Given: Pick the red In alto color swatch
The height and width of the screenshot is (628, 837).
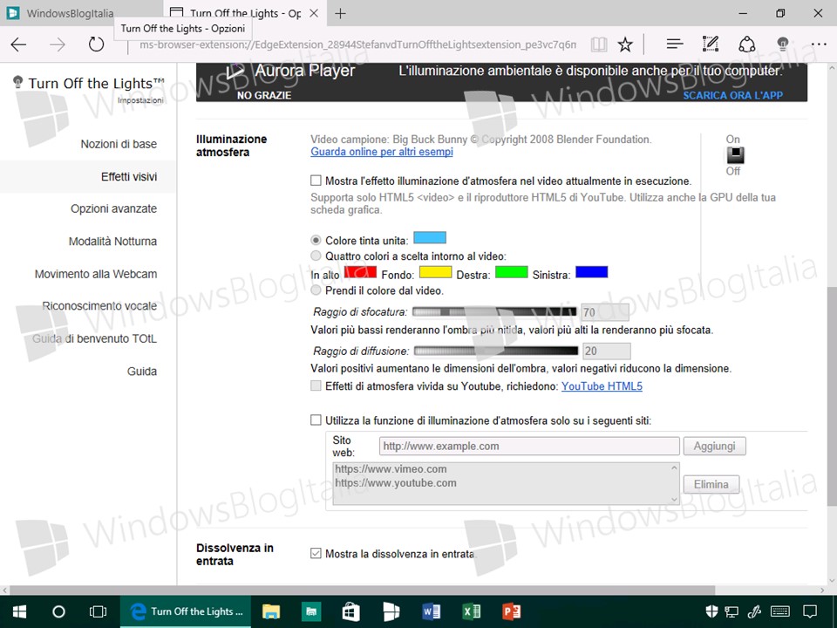Looking at the screenshot, I should tap(360, 272).
